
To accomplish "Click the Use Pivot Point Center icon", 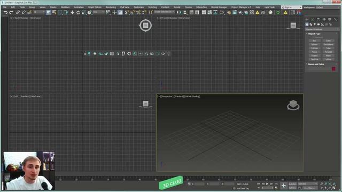I will 108,12.
